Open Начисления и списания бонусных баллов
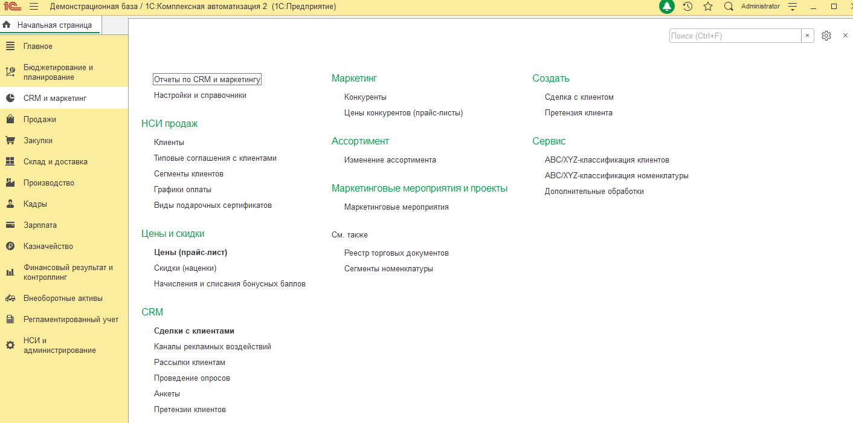853x423 pixels. [x=230, y=283]
